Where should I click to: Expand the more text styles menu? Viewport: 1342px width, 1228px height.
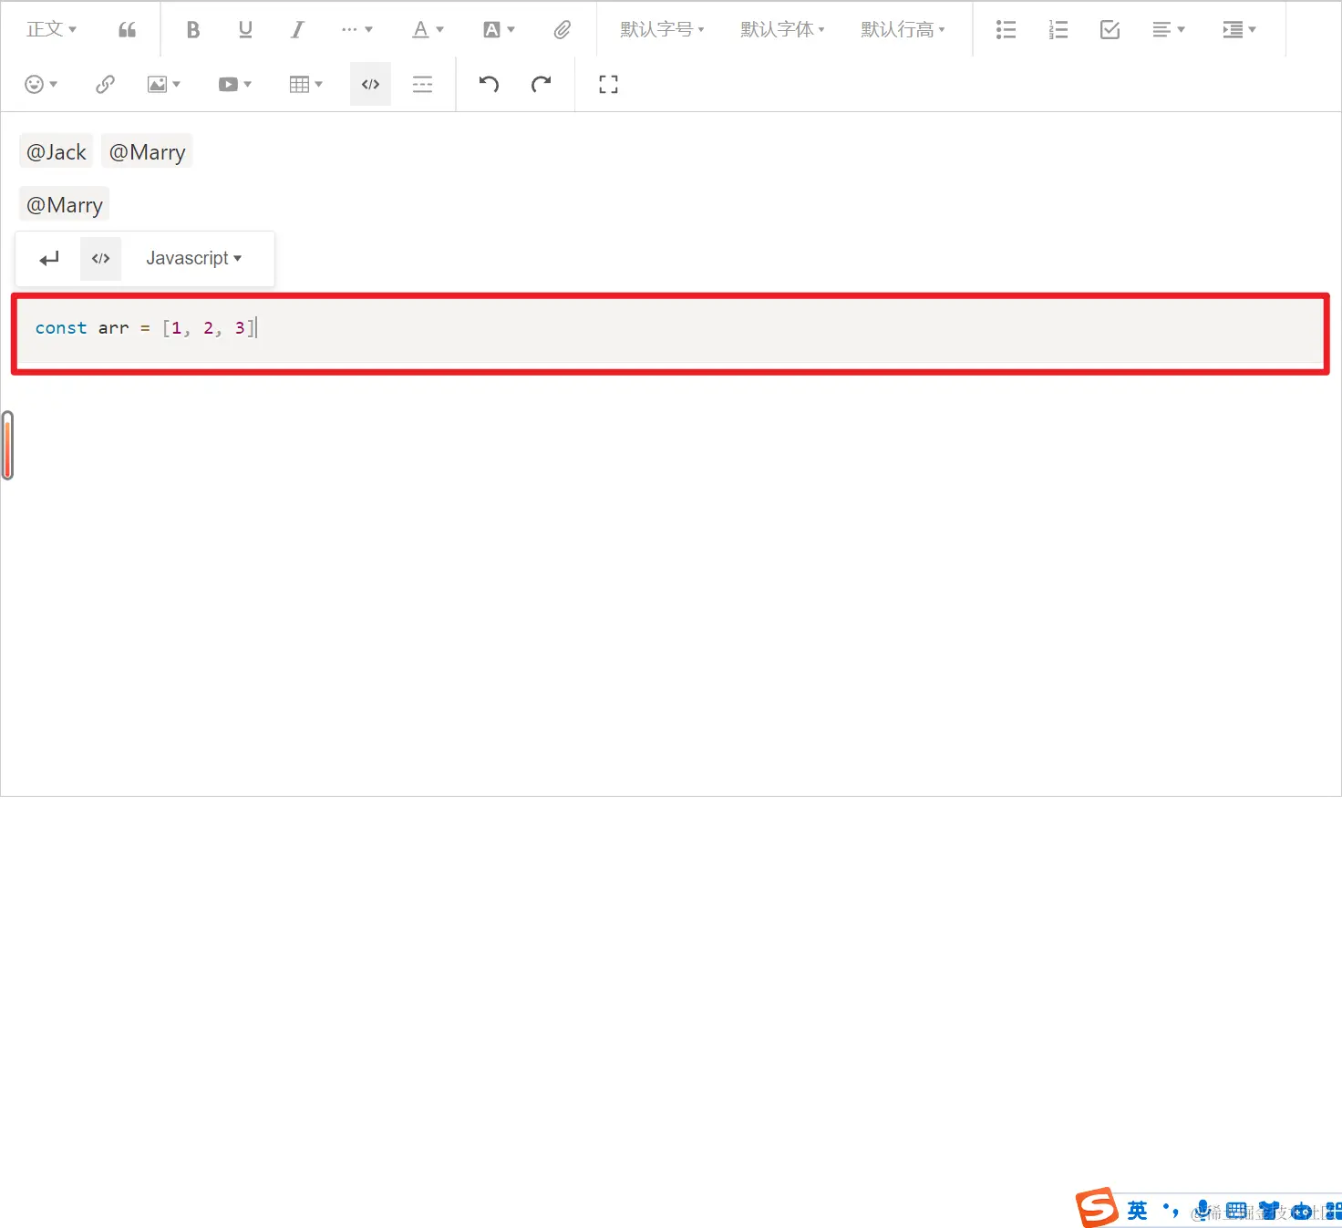pos(356,29)
